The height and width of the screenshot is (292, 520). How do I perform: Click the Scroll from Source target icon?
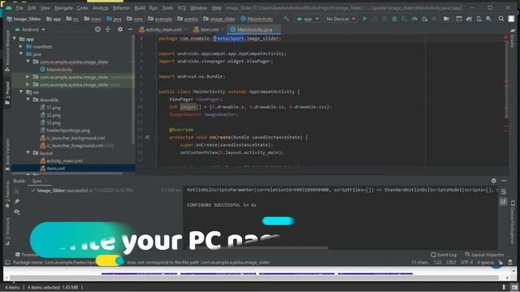point(97,29)
